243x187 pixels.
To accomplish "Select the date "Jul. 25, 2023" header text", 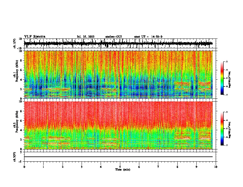I will pyautogui.click(x=86, y=37).
